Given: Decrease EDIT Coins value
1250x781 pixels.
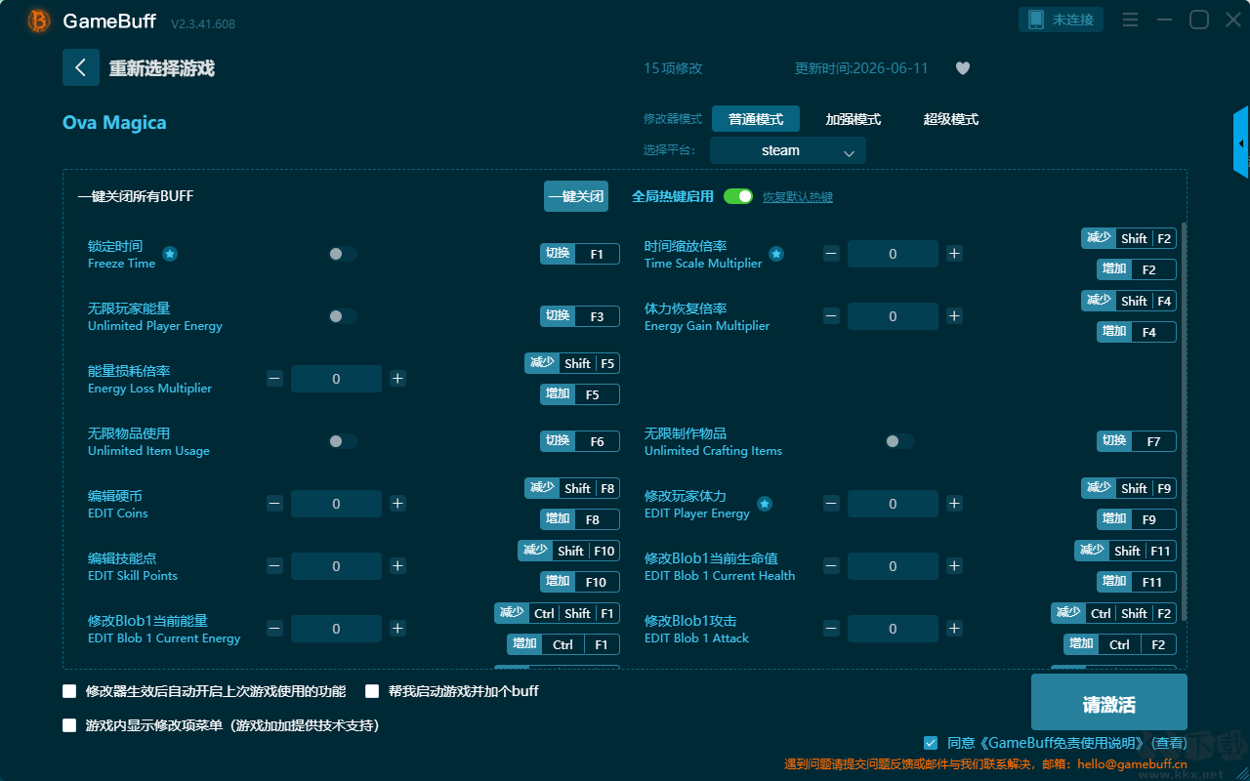Looking at the screenshot, I should point(274,504).
